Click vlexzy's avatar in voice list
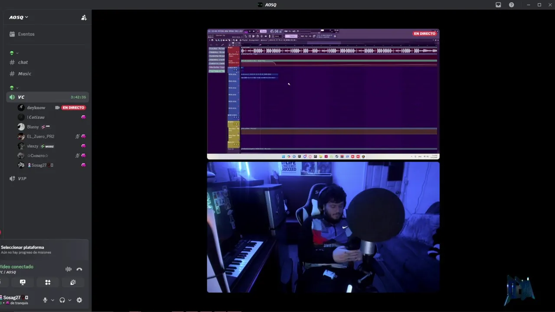555x312 pixels. tap(21, 146)
